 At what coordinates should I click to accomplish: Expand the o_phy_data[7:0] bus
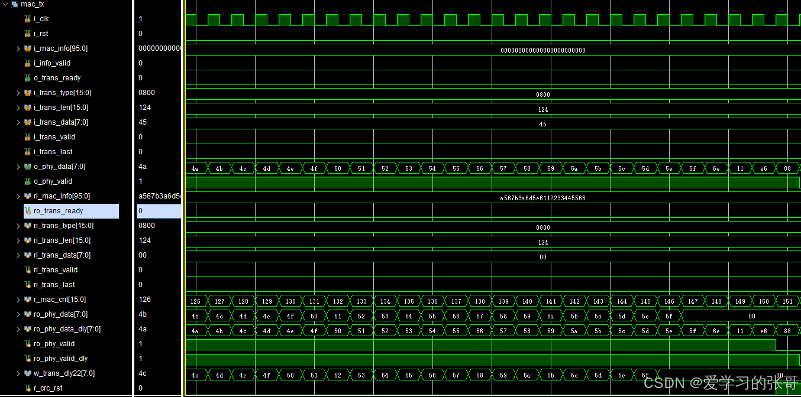coord(18,167)
